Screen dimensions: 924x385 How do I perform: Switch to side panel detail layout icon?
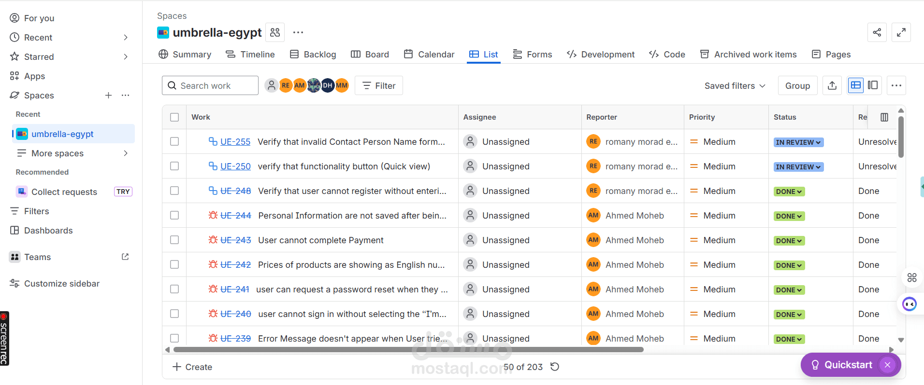point(873,85)
